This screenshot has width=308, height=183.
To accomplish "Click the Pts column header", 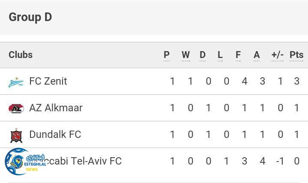I will [x=296, y=55].
